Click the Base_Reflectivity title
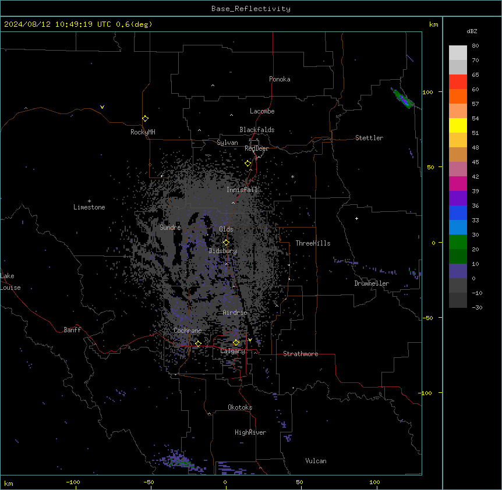The height and width of the screenshot is (490, 502). (x=251, y=9)
